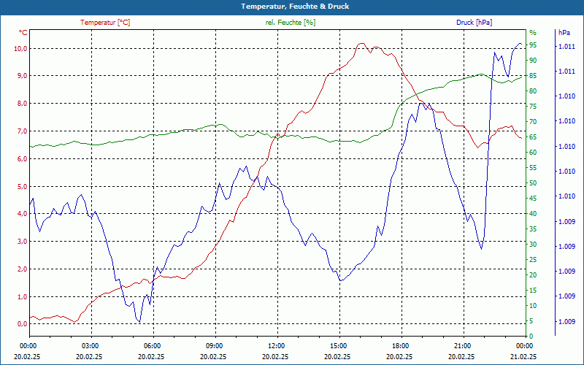
Task: Click the '25' humidity axis value
Action: pos(533,260)
